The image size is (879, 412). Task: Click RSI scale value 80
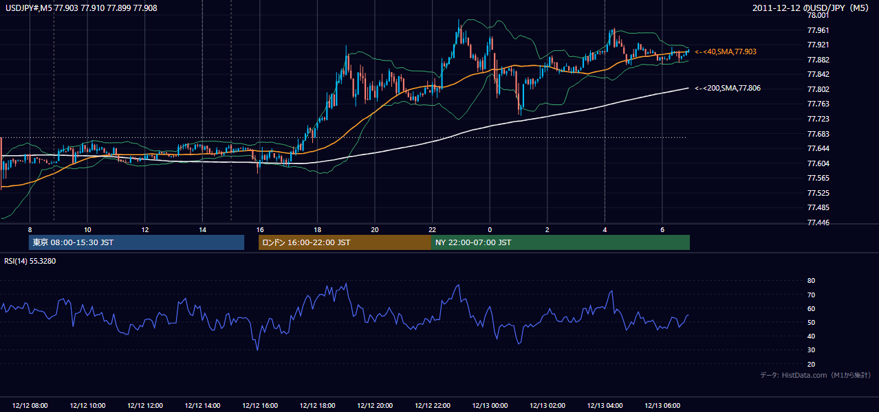pyautogui.click(x=811, y=281)
